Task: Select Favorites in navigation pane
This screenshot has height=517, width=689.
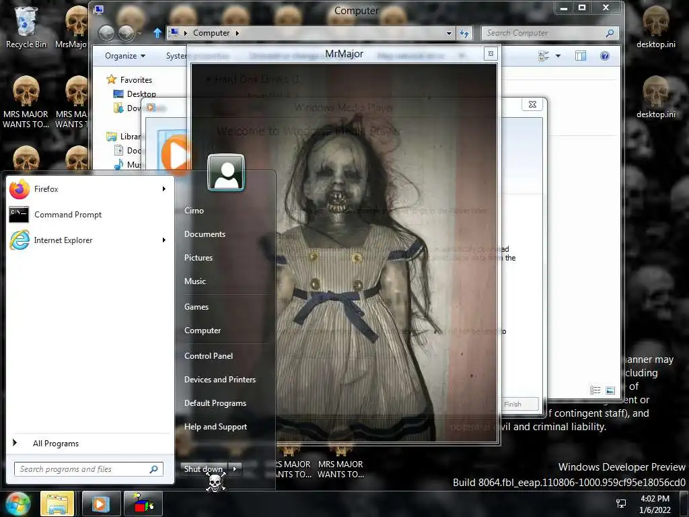Action: 136,80
